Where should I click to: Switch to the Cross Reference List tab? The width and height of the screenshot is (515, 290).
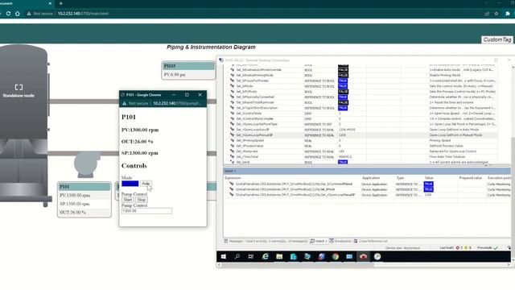tap(370, 241)
